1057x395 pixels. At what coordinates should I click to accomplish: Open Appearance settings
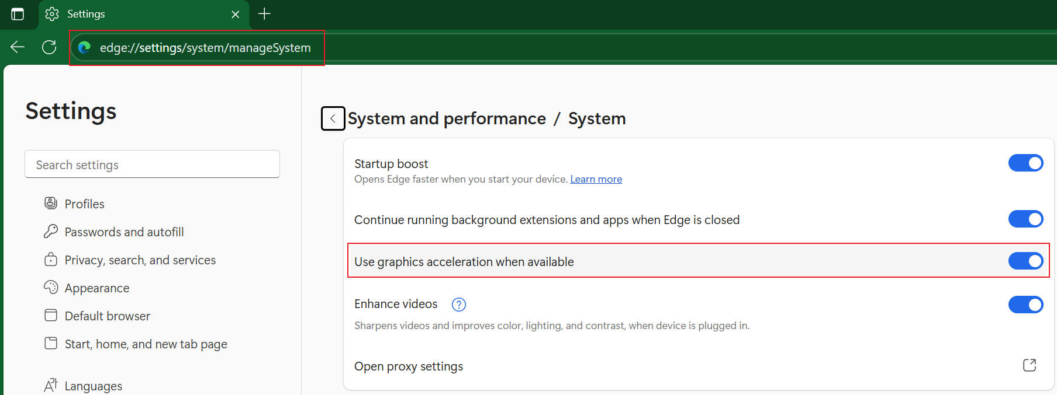pyautogui.click(x=97, y=288)
